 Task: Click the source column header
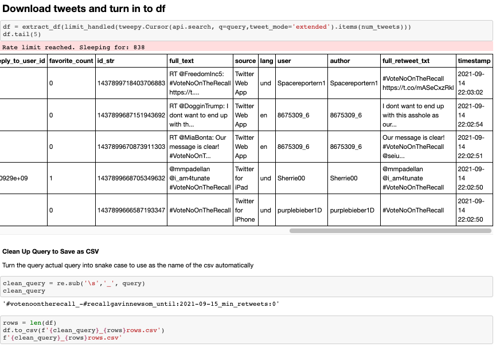tap(245, 61)
